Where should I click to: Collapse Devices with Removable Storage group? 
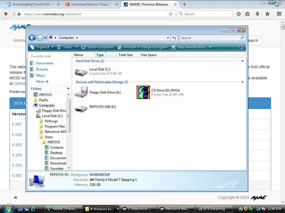pos(242,82)
